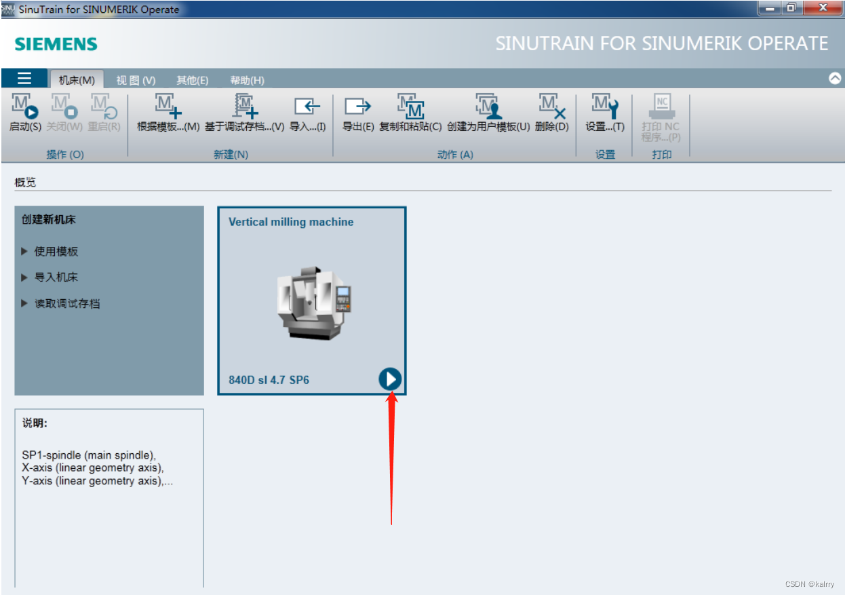This screenshot has width=845, height=595.
Task: Close the SinuTrain window
Action: click(x=823, y=8)
